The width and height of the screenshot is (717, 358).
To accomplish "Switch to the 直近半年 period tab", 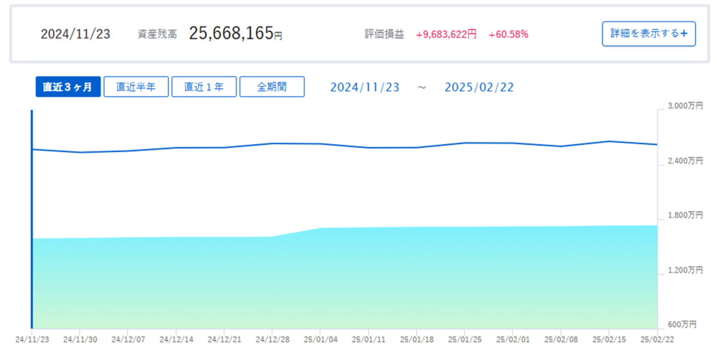I will point(136,87).
